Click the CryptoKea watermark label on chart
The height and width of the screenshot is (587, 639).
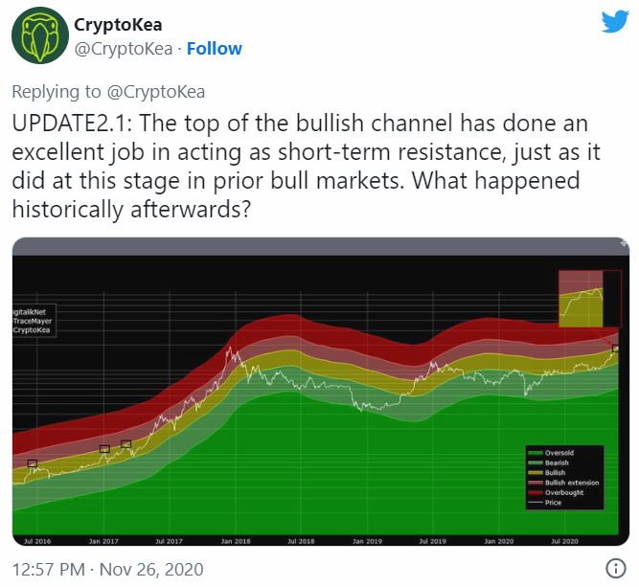click(x=32, y=328)
